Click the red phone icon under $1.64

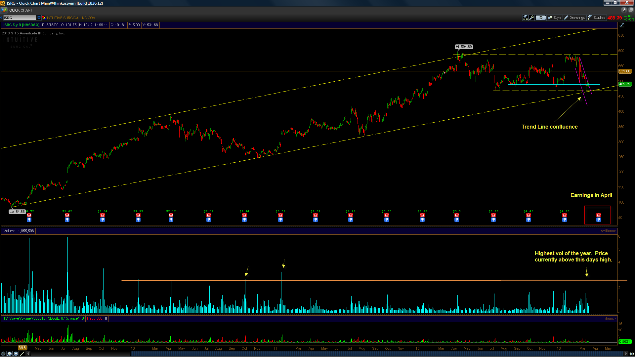pos(103,215)
